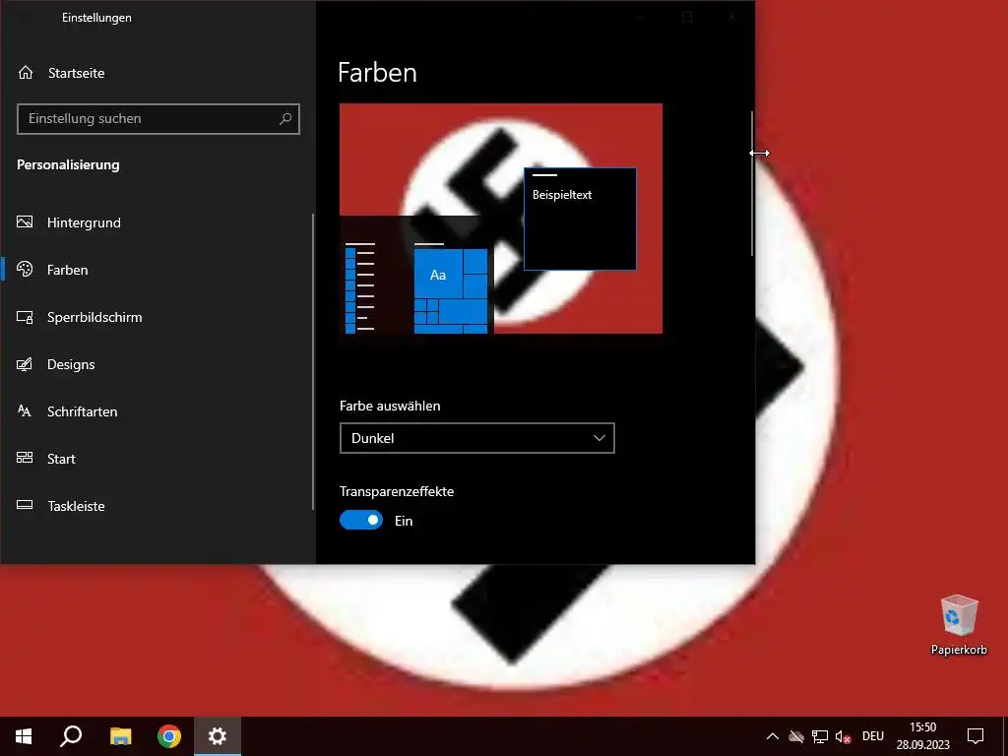
Task: Open the Windows Start menu
Action: (24, 736)
